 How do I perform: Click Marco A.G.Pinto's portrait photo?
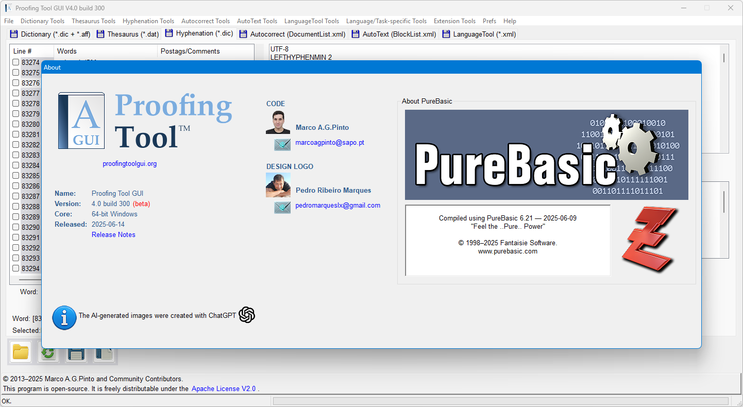[x=278, y=122]
